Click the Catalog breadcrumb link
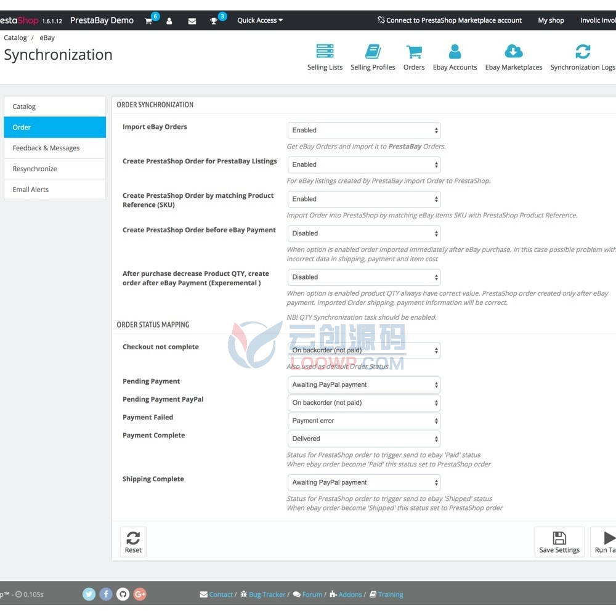 tap(15, 38)
